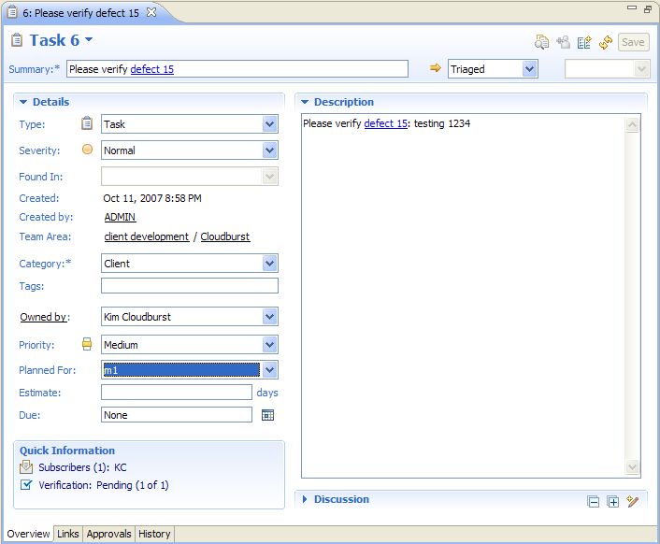Click the checklist export icon next to Save
The height and width of the screenshot is (544, 660).
click(584, 42)
